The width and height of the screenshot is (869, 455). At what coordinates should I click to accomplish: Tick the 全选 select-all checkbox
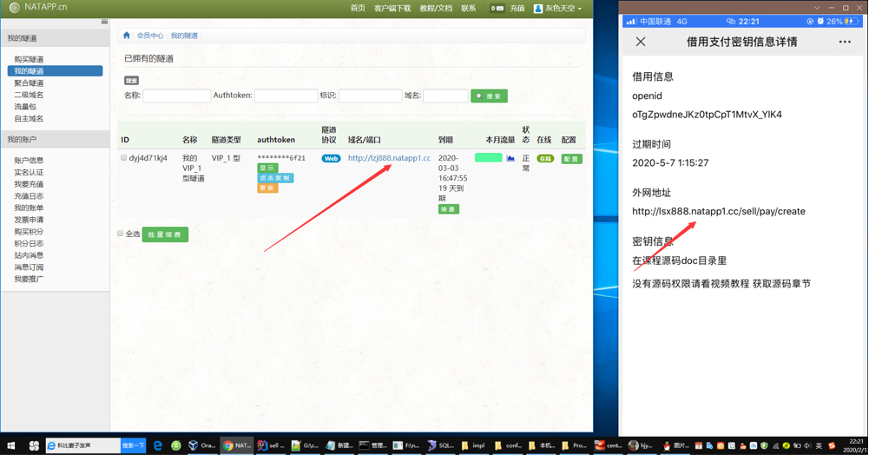point(121,234)
